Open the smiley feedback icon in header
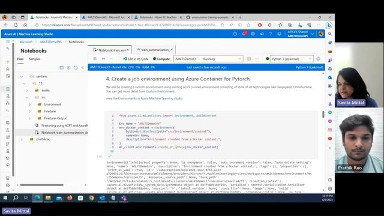Viewport: 384px width, 216px height. (x=279, y=34)
